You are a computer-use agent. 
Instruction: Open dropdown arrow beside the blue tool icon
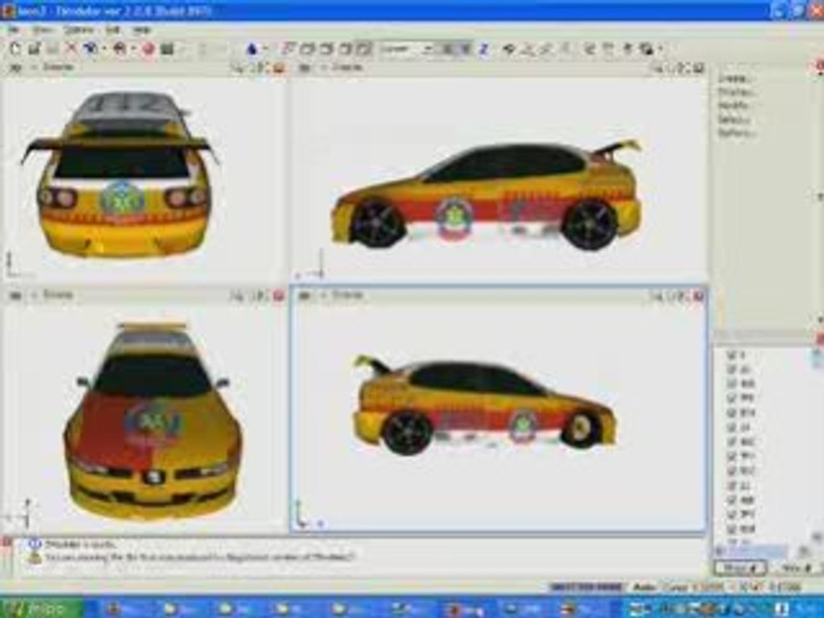coord(105,49)
